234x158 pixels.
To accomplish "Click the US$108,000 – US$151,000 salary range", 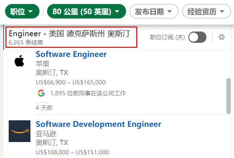I will (x=72, y=152).
